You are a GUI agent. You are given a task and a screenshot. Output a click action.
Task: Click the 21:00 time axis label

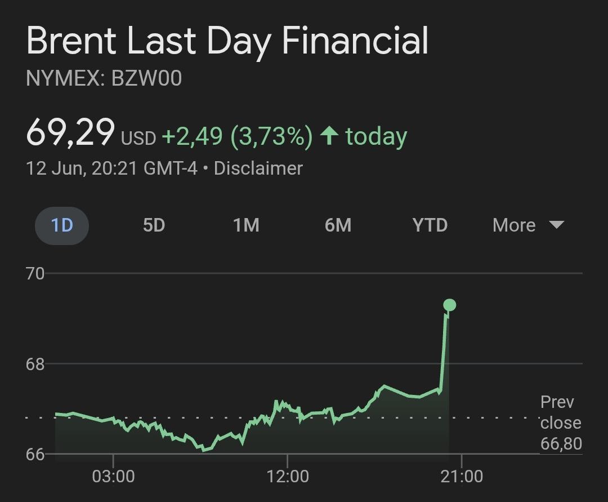coord(461,476)
